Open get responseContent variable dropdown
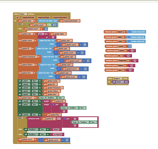Screen dimensions: 158x149 72,21
